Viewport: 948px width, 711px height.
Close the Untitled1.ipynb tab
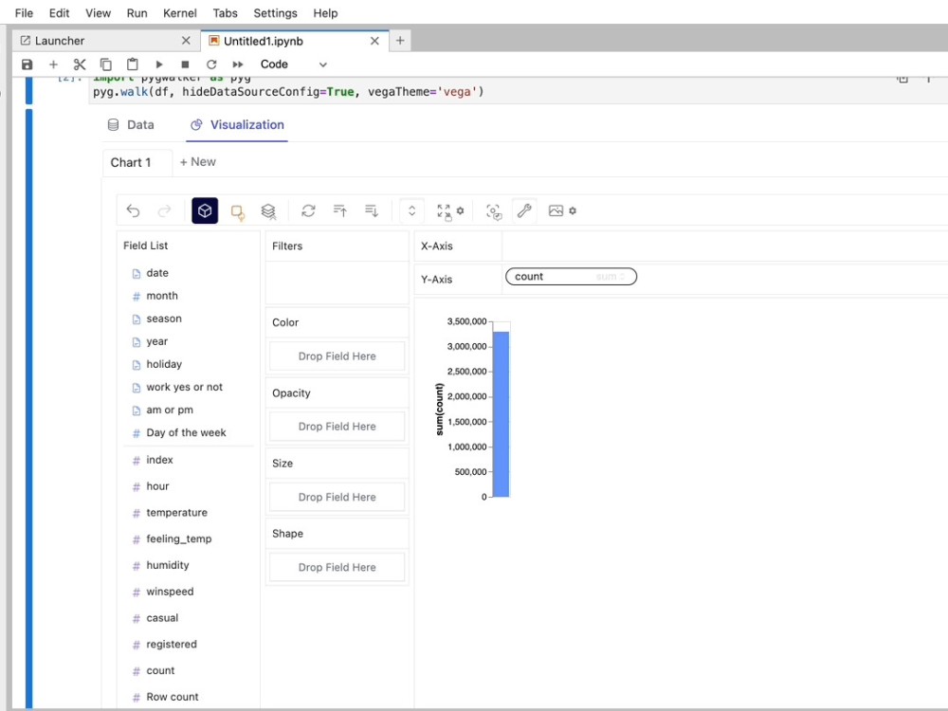click(x=374, y=41)
